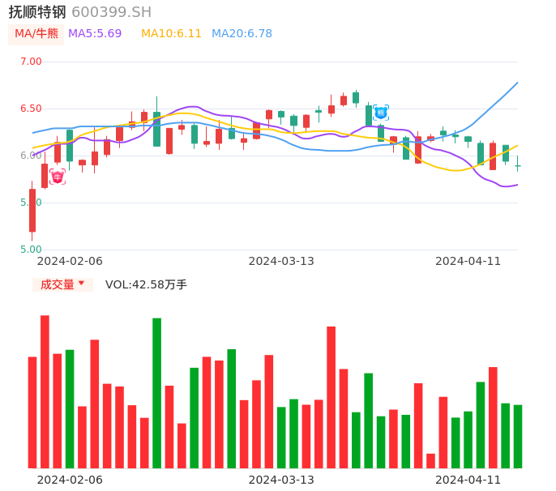Click the 2024-03-13 date under volume chart

[281, 480]
